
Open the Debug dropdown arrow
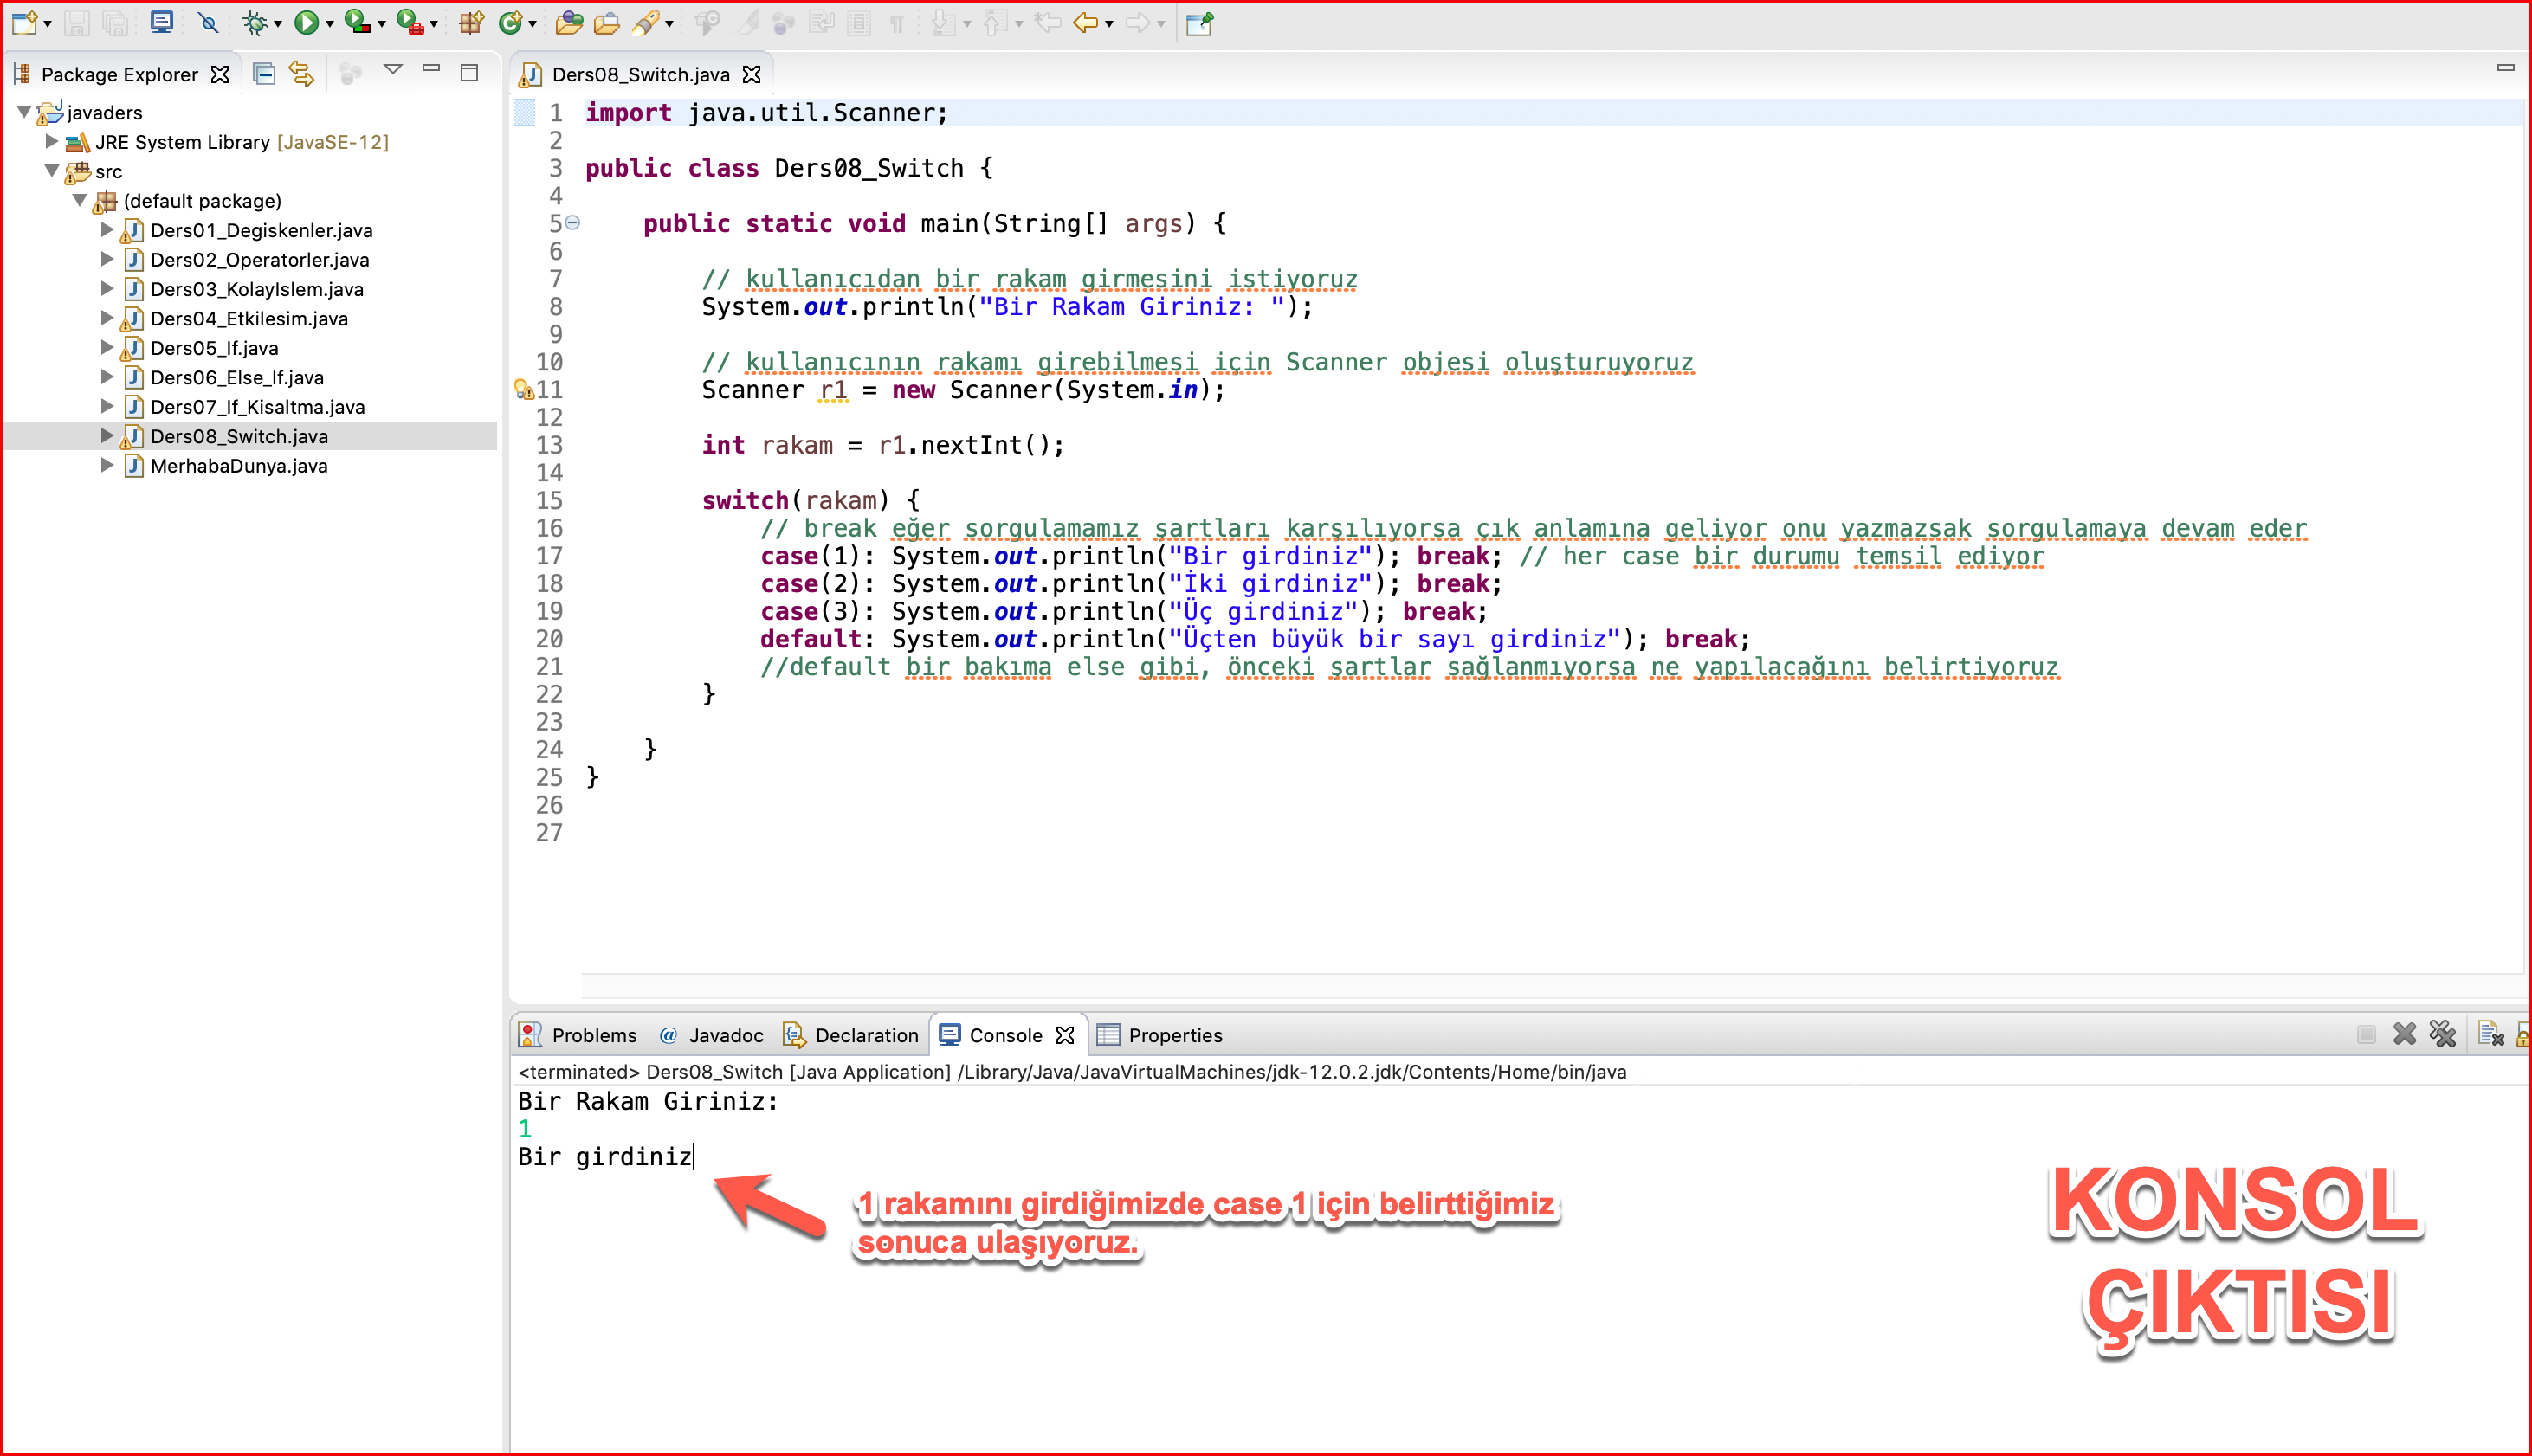tap(277, 24)
